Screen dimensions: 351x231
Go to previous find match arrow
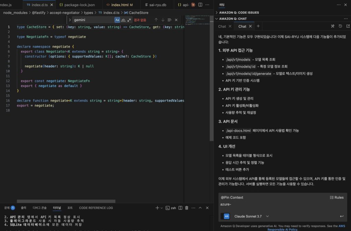[x=156, y=20]
